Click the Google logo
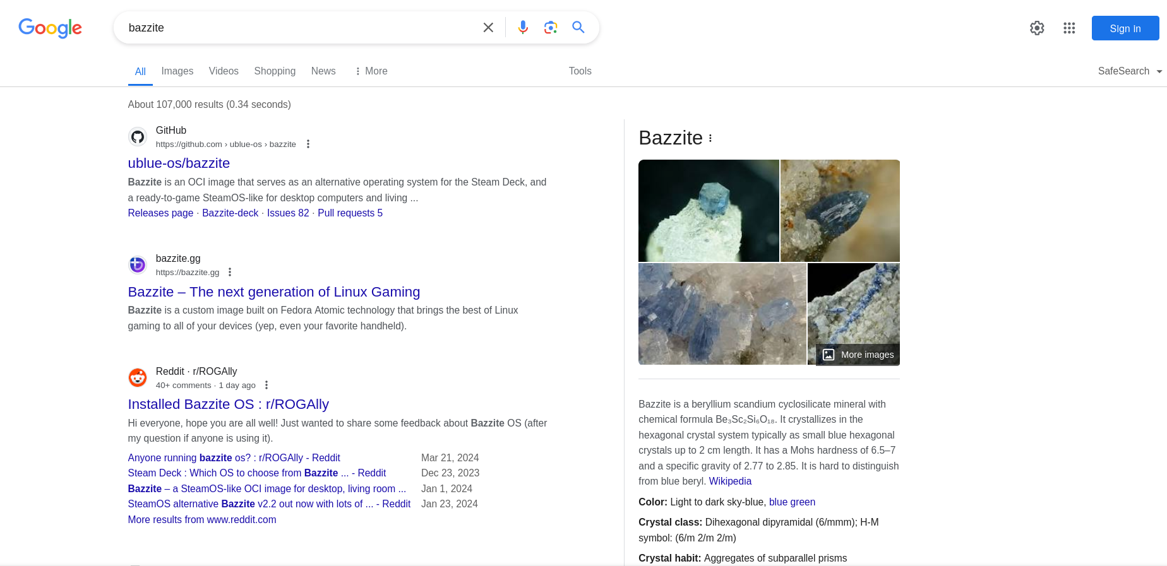The image size is (1167, 566). (51, 28)
